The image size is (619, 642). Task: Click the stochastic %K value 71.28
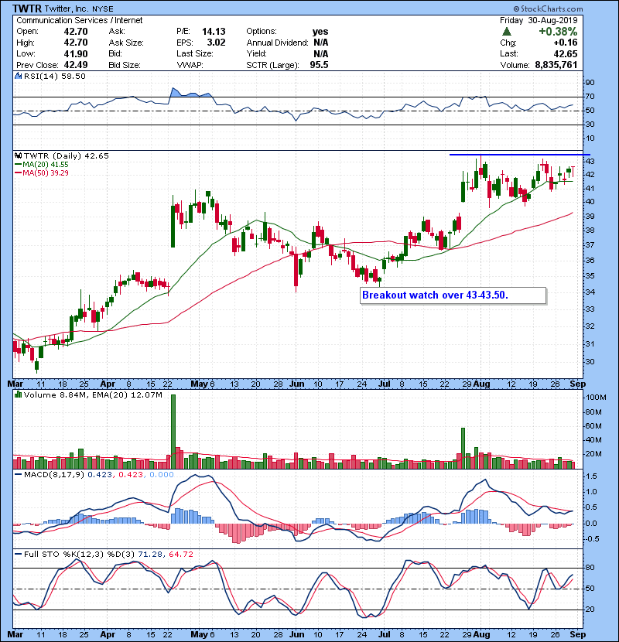(150, 555)
